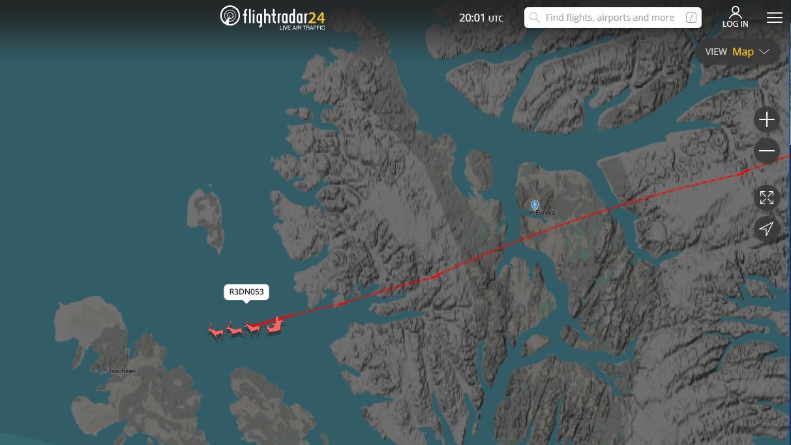Viewport: 791px width, 445px height.
Task: Select the Eureka airport pin marker
Action: coord(535,206)
